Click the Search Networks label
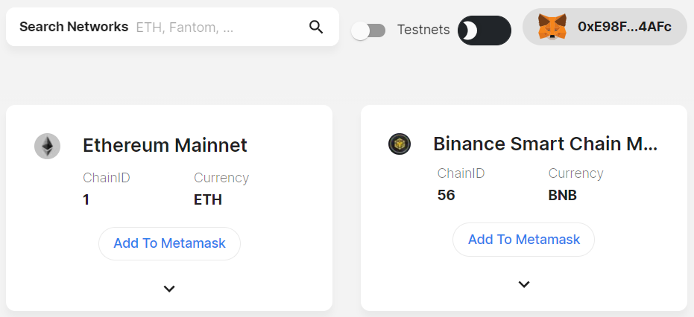 [x=74, y=27]
